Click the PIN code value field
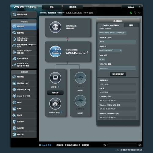 click(x=117, y=92)
